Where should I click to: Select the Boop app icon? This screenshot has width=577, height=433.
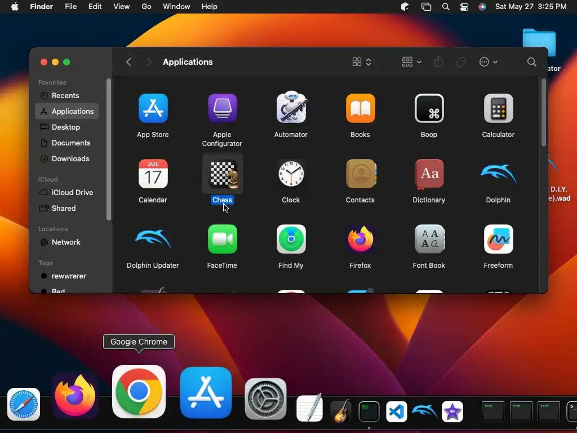pos(429,108)
